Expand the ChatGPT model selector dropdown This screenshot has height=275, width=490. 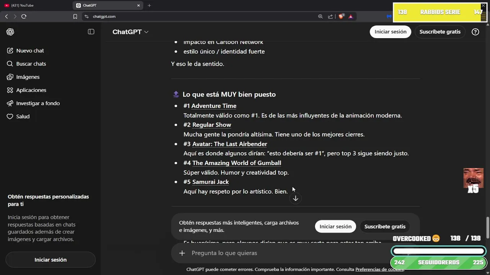coord(131,32)
